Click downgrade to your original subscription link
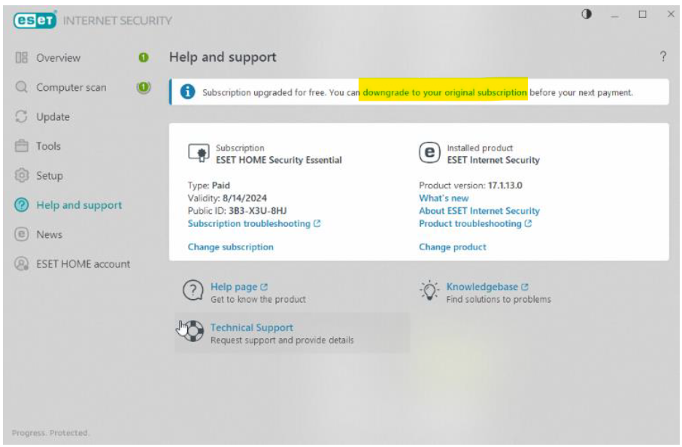This screenshot has width=682, height=447. pyautogui.click(x=444, y=92)
